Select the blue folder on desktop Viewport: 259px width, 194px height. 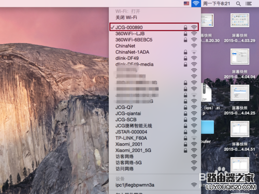click(208, 127)
